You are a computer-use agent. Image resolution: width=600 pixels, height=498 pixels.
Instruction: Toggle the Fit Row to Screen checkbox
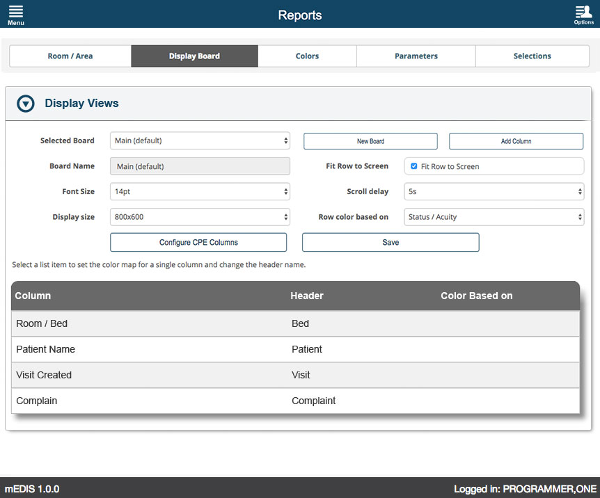(413, 166)
